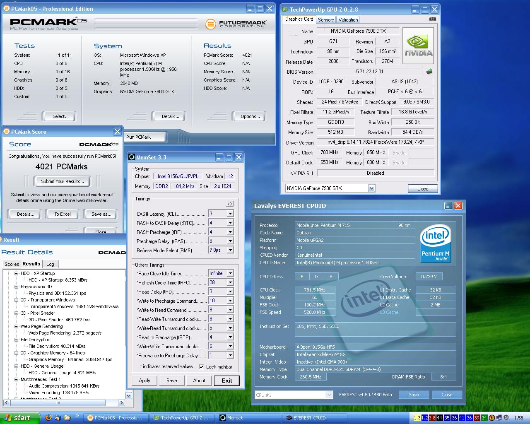This screenshot has width=530, height=424.
Task: Collapse the HDD - XP Startup node
Action: coord(17,273)
